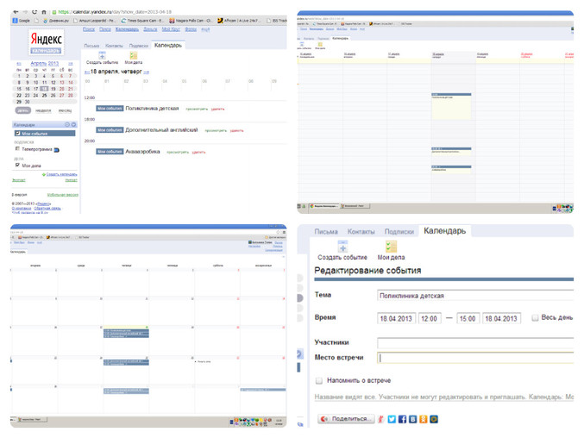This screenshot has height=438, width=584.
Task: Click Создать календарь link
Action: pos(61,174)
